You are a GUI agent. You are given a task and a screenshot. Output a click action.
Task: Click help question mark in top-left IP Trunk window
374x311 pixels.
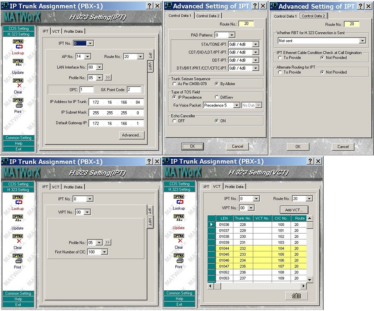pos(149,6)
